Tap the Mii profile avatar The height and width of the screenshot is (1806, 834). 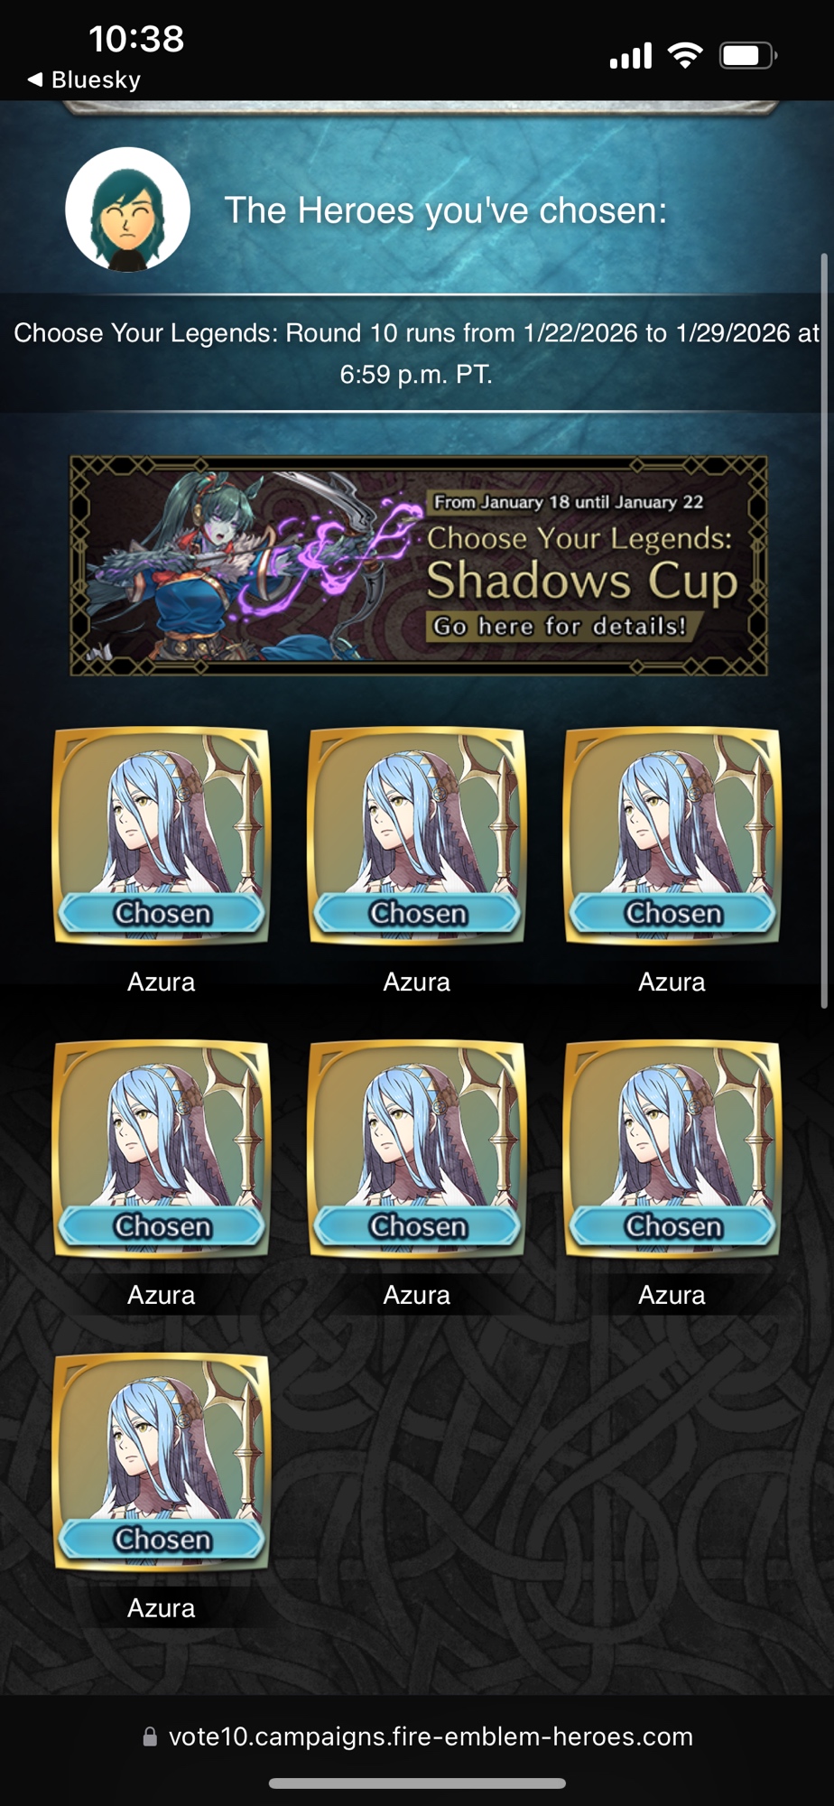tap(127, 209)
